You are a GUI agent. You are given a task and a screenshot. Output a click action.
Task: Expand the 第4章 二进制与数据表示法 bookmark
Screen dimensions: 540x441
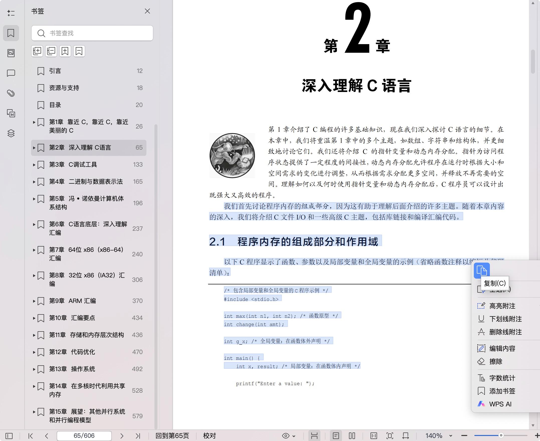34,182
